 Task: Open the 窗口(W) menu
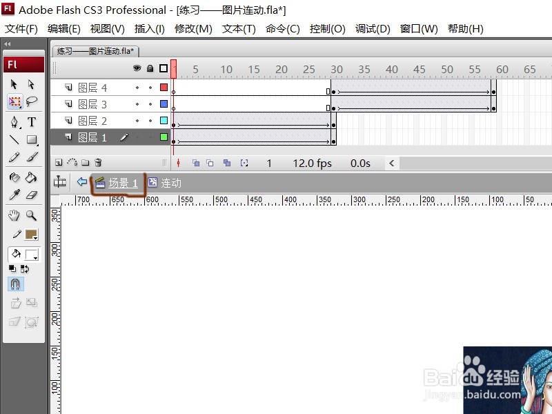(419, 29)
